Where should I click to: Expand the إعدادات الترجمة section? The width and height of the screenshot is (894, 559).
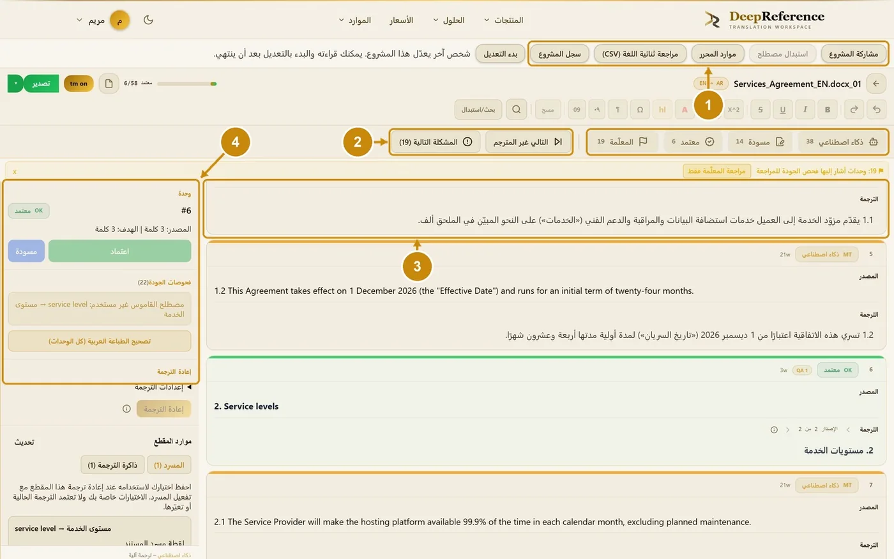click(163, 387)
